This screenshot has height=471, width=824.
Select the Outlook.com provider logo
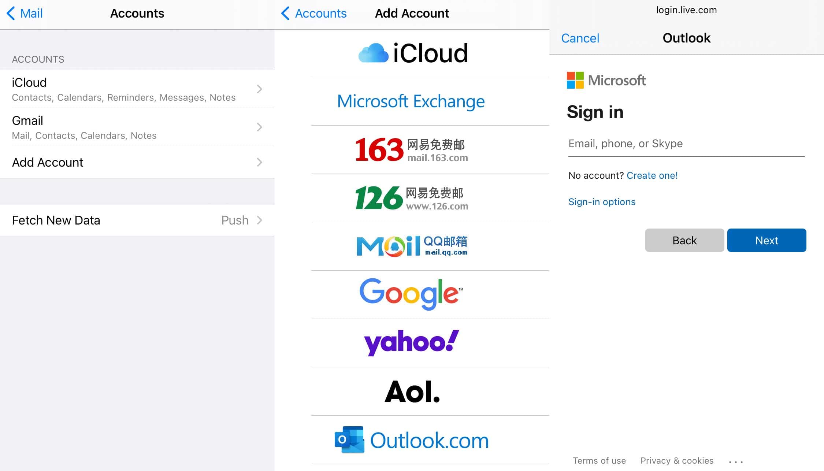412,440
